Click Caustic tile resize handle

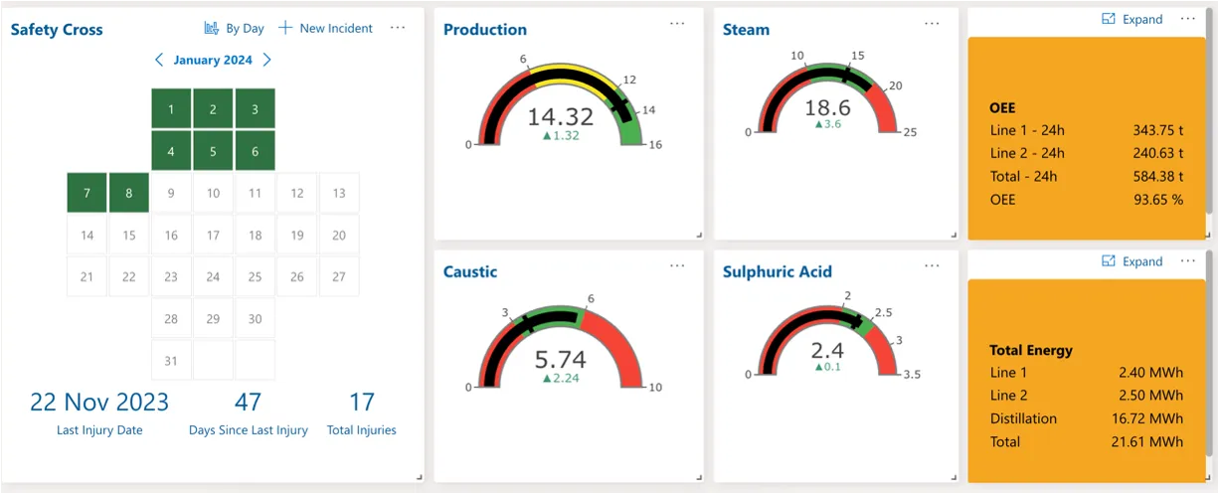point(699,477)
